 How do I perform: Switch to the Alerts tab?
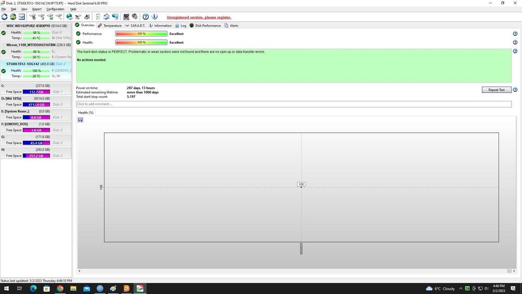pos(231,26)
